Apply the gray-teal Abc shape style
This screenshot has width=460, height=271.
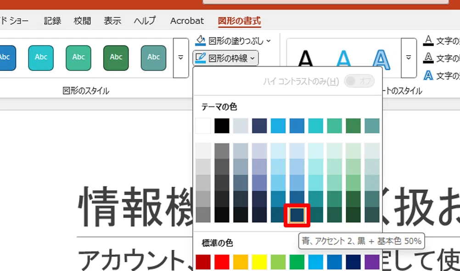[x=153, y=58]
